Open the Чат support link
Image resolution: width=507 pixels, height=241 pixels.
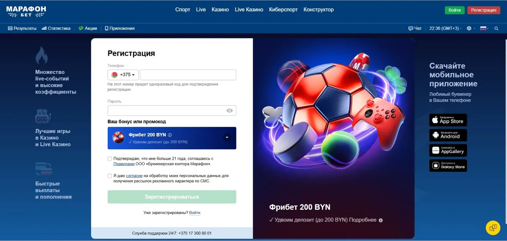point(415,28)
